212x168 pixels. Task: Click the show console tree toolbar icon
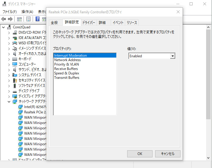click(x=19, y=19)
